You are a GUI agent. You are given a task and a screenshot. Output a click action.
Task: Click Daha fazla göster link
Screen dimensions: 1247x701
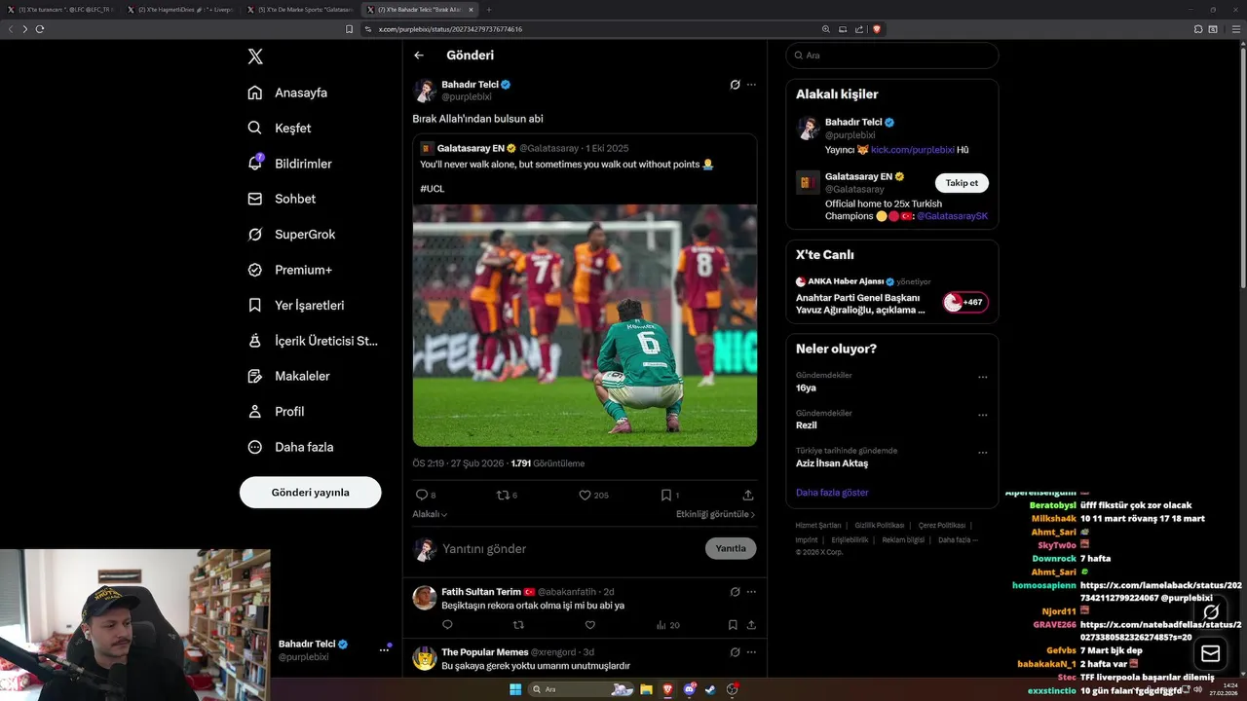coord(832,493)
